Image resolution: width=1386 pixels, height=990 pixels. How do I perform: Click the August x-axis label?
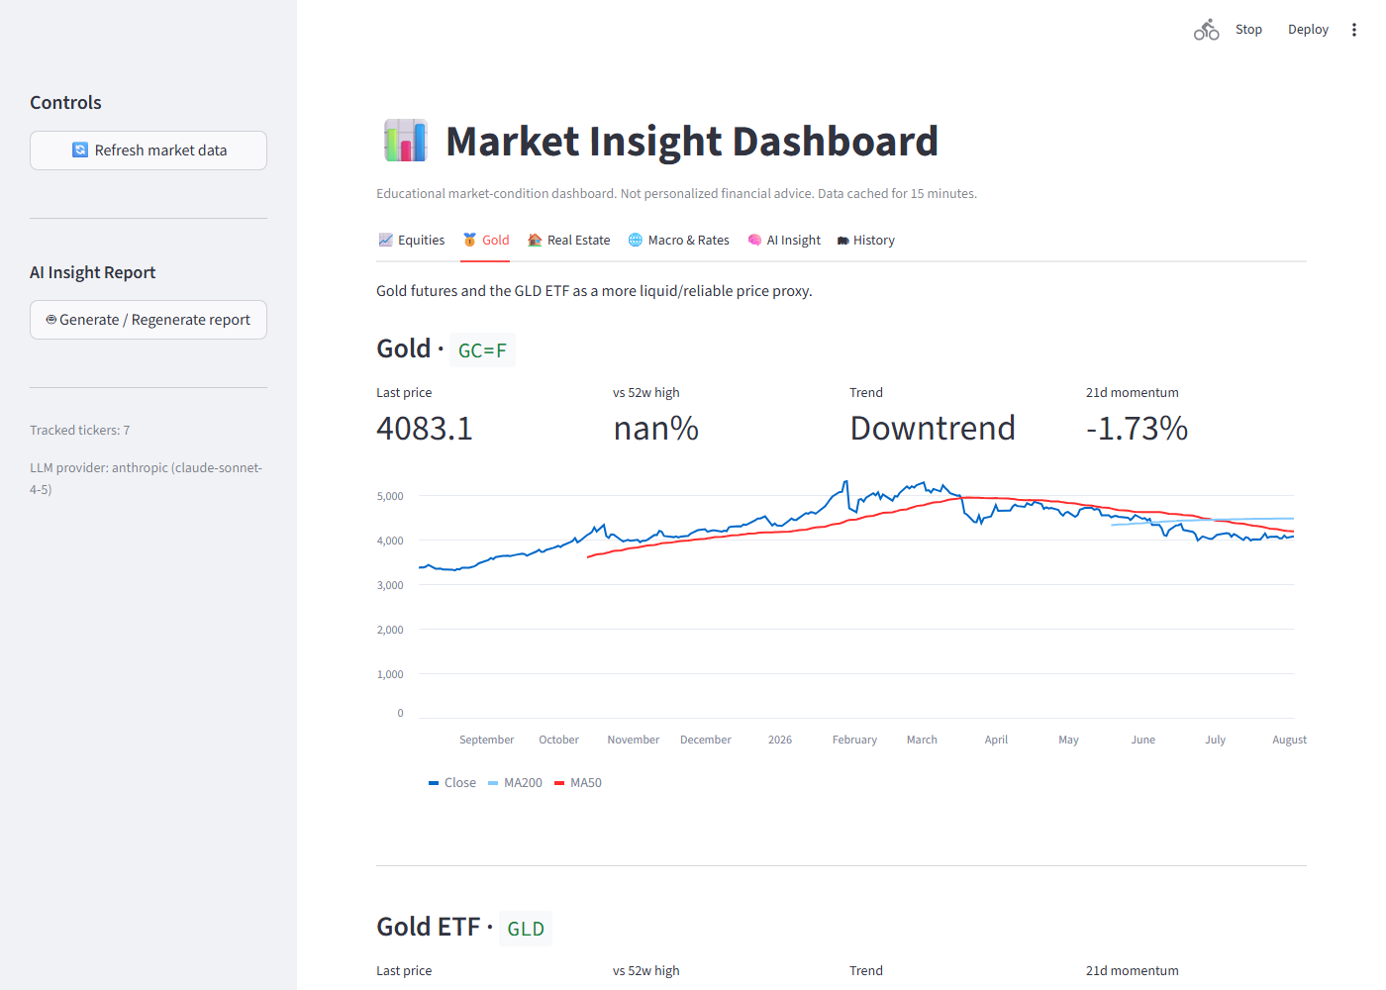[1289, 740]
